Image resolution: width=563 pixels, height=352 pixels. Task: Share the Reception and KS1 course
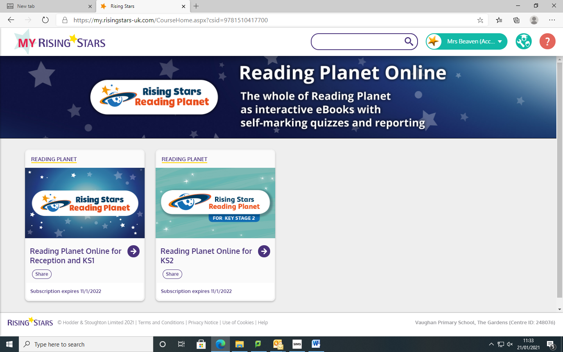tap(42, 274)
